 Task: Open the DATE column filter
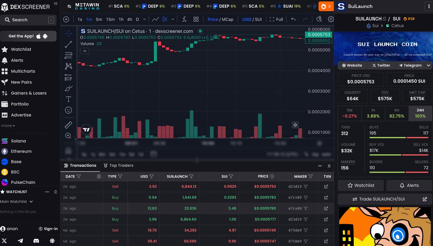[79, 177]
